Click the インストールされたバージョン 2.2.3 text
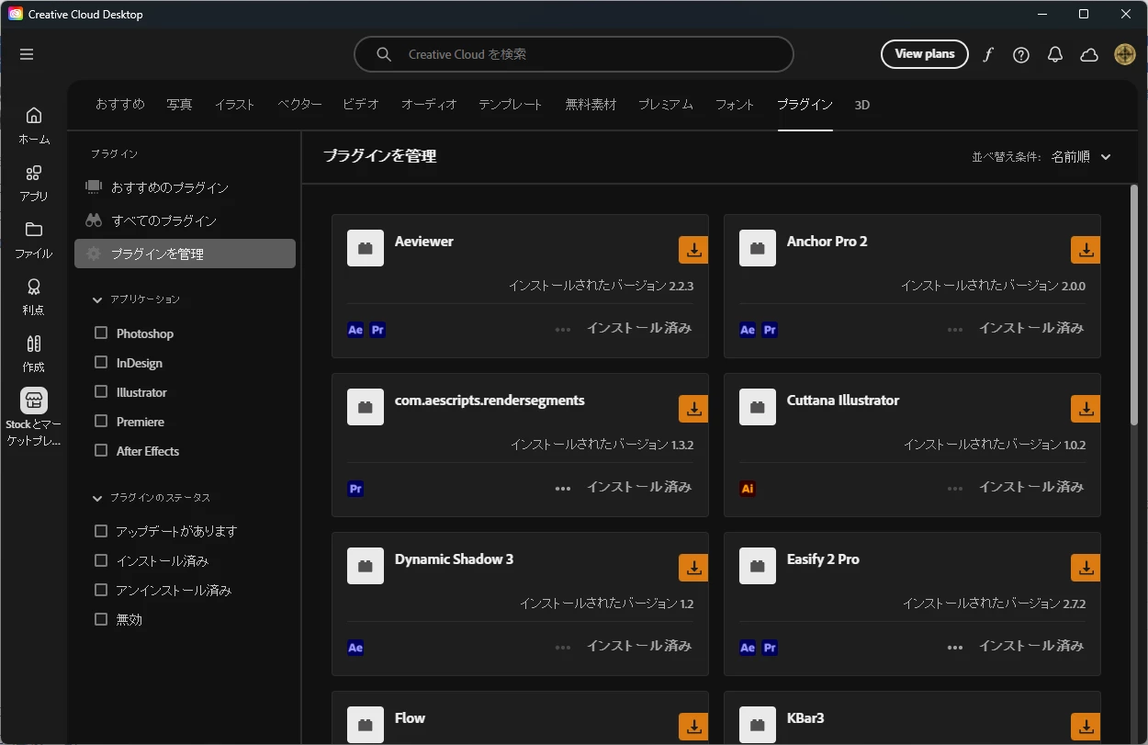This screenshot has width=1148, height=745. click(602, 286)
